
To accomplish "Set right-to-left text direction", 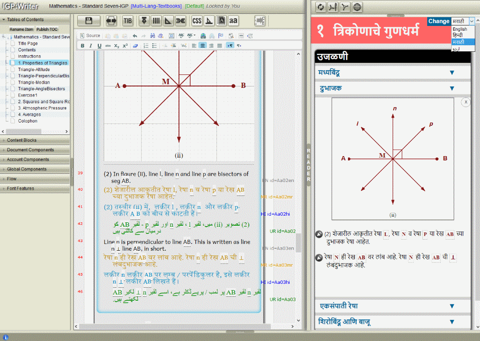I will tap(239, 46).
